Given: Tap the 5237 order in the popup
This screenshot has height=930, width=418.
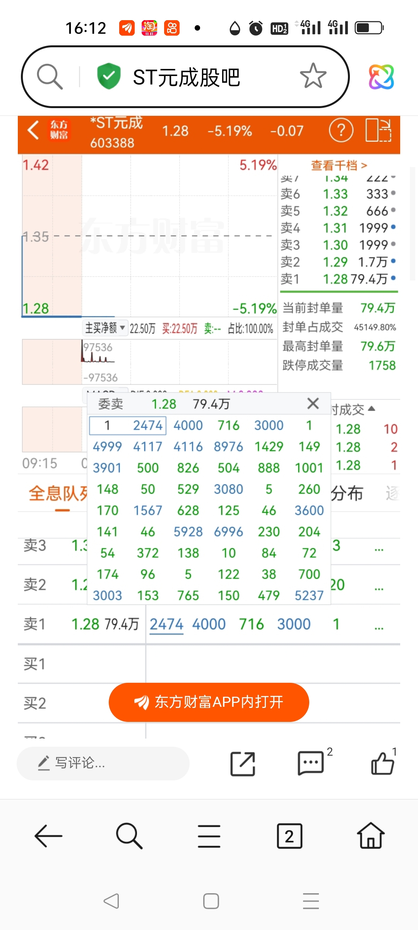Looking at the screenshot, I should pyautogui.click(x=309, y=596).
